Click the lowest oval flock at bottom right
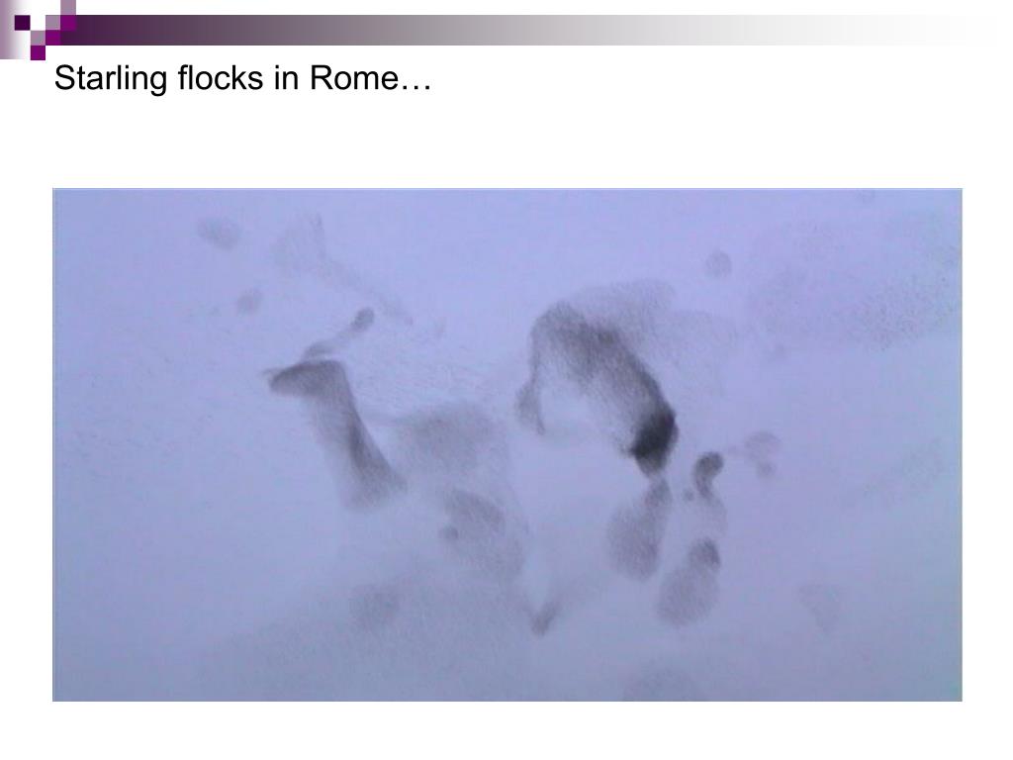The height and width of the screenshot is (760, 1013). 690,582
